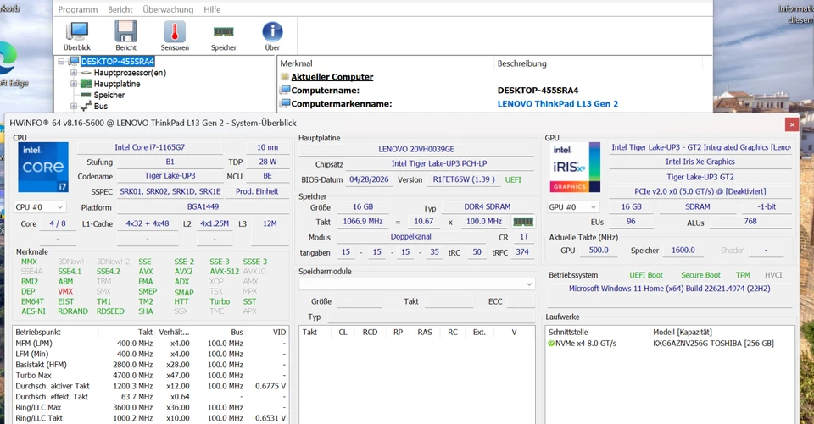Click the AES-NI feature label

coord(33,311)
